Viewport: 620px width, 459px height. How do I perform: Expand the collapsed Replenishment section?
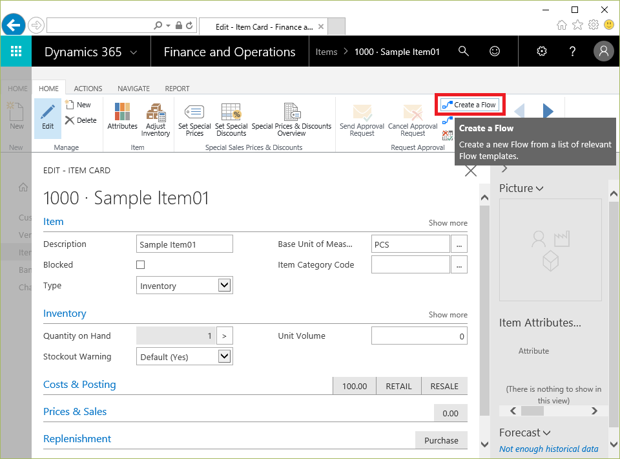(77, 439)
